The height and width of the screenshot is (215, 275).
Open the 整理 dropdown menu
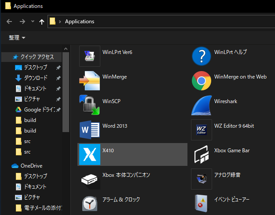coord(17,38)
